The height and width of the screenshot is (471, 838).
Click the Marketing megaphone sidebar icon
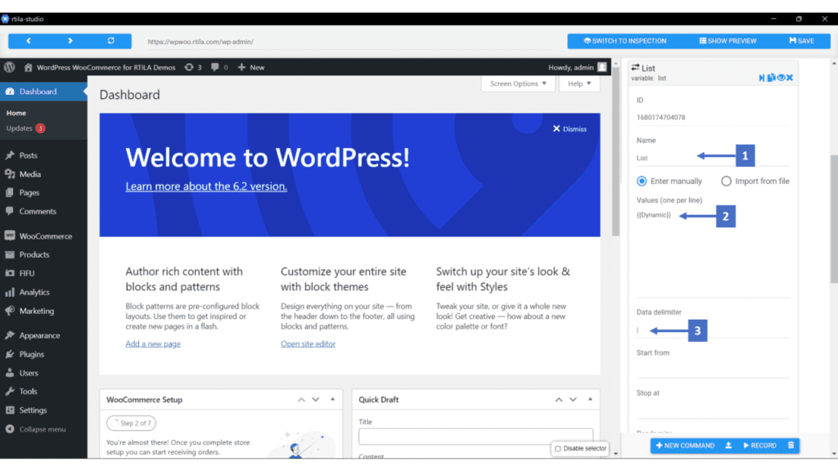[10, 311]
